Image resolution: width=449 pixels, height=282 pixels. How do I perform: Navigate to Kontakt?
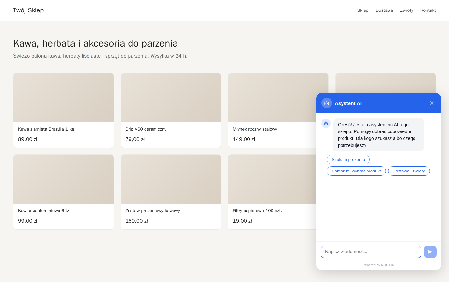click(x=428, y=10)
